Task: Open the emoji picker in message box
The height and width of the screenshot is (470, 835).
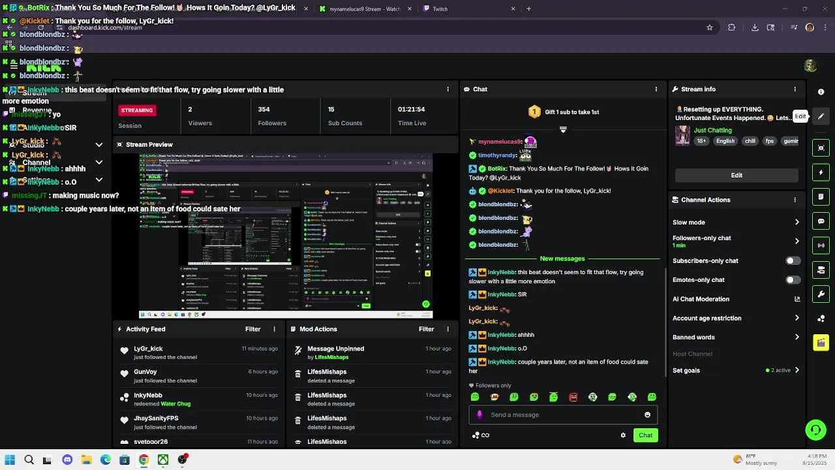Action: [x=647, y=415]
